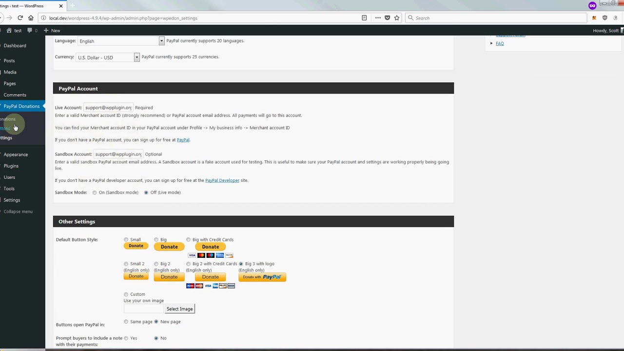Select Yes for buyer note prompt

click(x=126, y=338)
